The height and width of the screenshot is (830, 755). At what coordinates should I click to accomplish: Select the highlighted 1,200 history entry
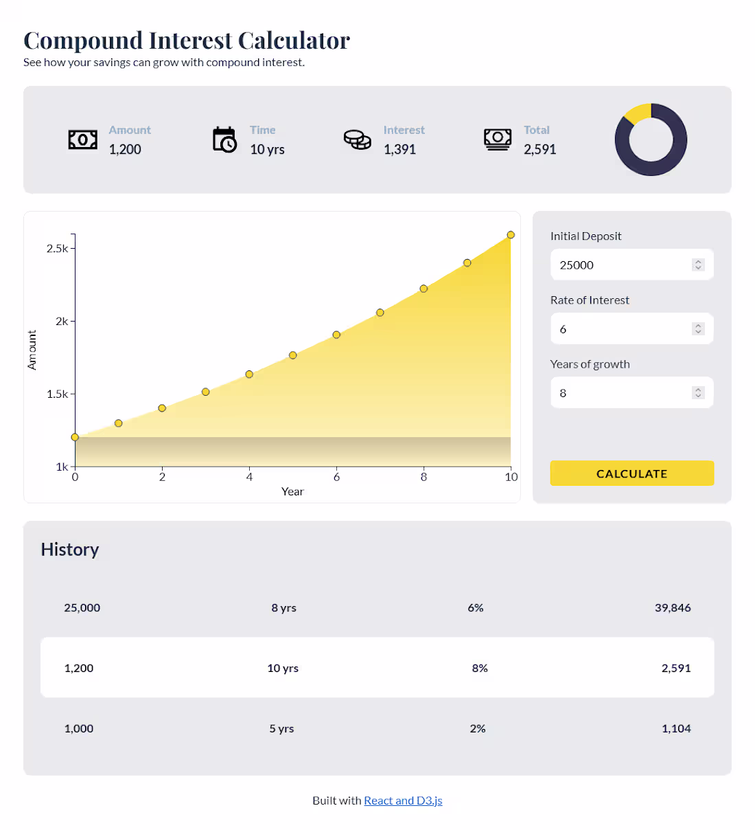377,667
